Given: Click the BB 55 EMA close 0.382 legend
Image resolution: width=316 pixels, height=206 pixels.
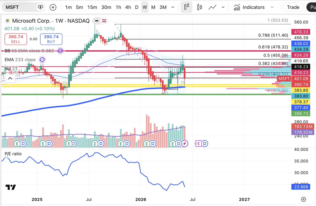Looking at the screenshot, I should [29, 51].
